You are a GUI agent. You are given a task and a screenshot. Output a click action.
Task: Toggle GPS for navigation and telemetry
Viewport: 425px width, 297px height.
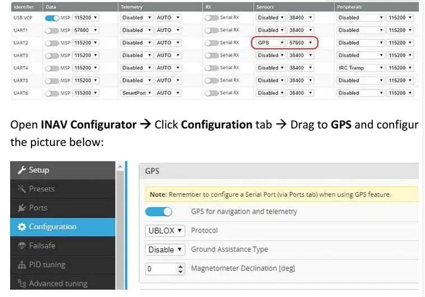click(159, 211)
